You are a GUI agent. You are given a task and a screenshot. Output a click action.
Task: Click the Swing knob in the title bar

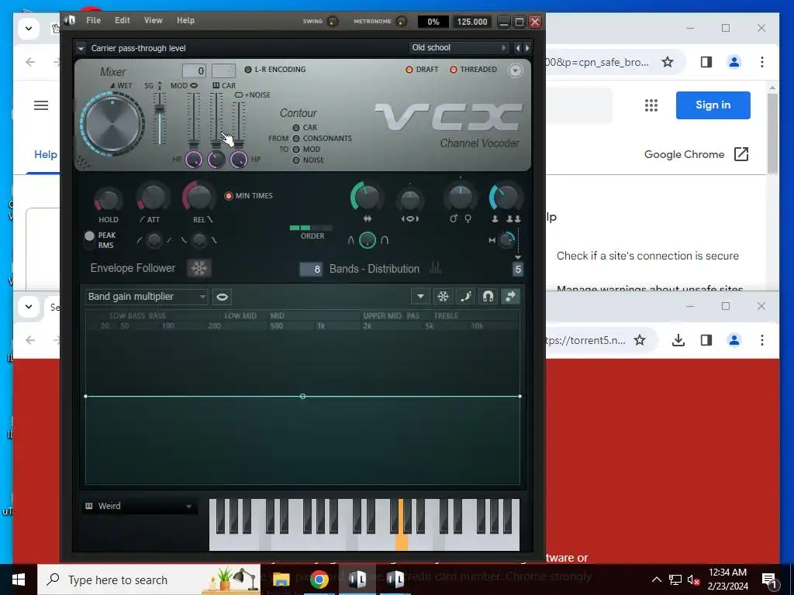click(x=333, y=21)
